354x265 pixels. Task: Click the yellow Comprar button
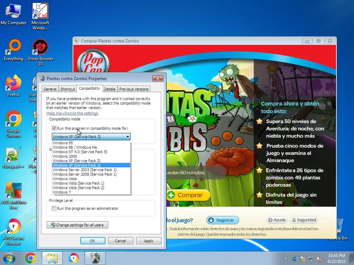point(188,195)
